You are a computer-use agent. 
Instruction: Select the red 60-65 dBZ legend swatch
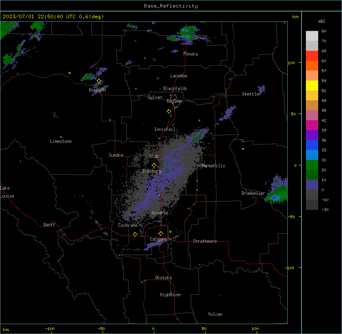coord(312,56)
